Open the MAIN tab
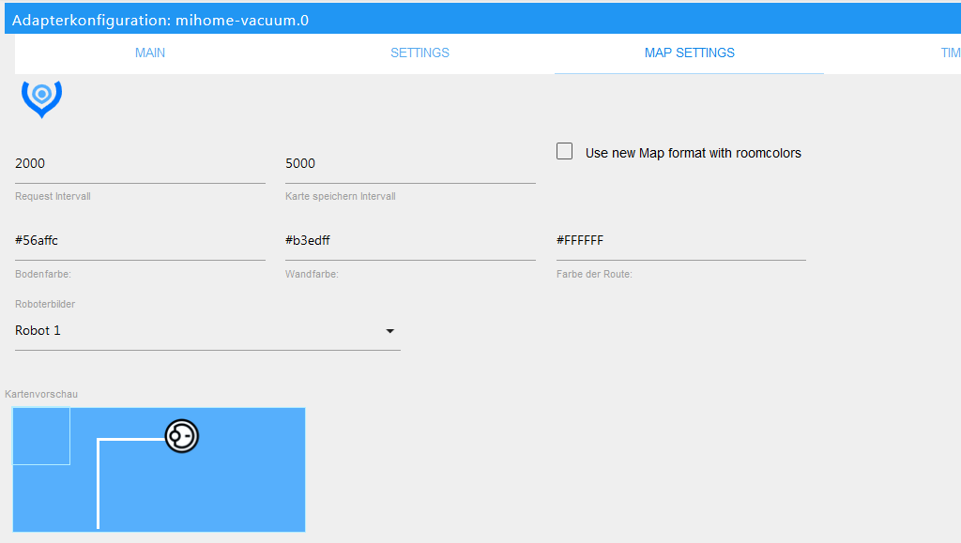961x543 pixels. tap(150, 53)
